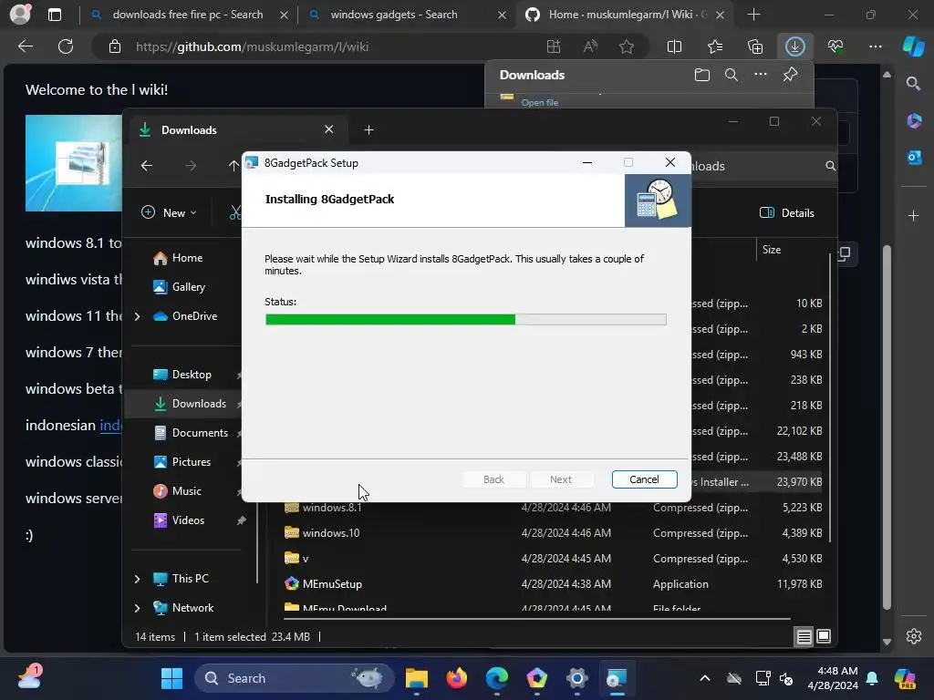Expand OneDrive in navigation pane

(x=137, y=316)
